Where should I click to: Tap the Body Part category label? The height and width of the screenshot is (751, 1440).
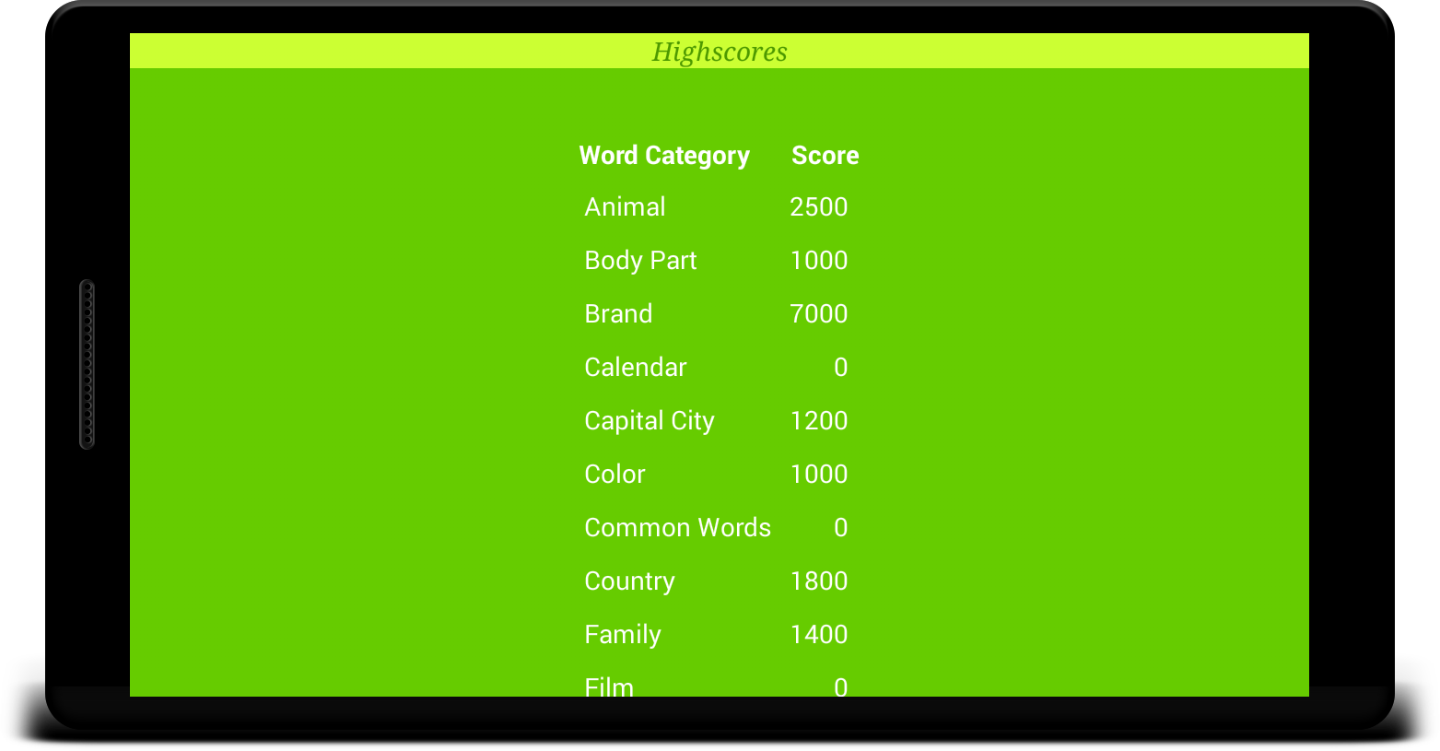coord(640,261)
